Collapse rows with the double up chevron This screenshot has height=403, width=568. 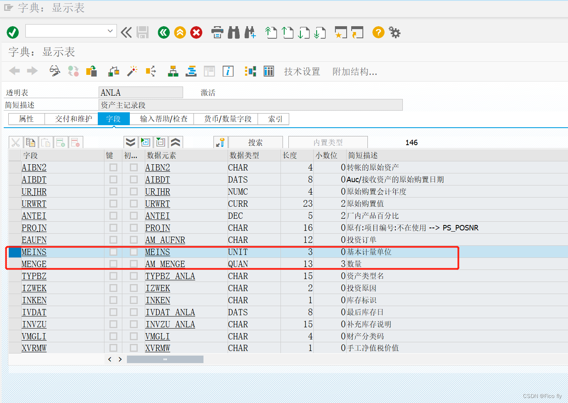[175, 142]
